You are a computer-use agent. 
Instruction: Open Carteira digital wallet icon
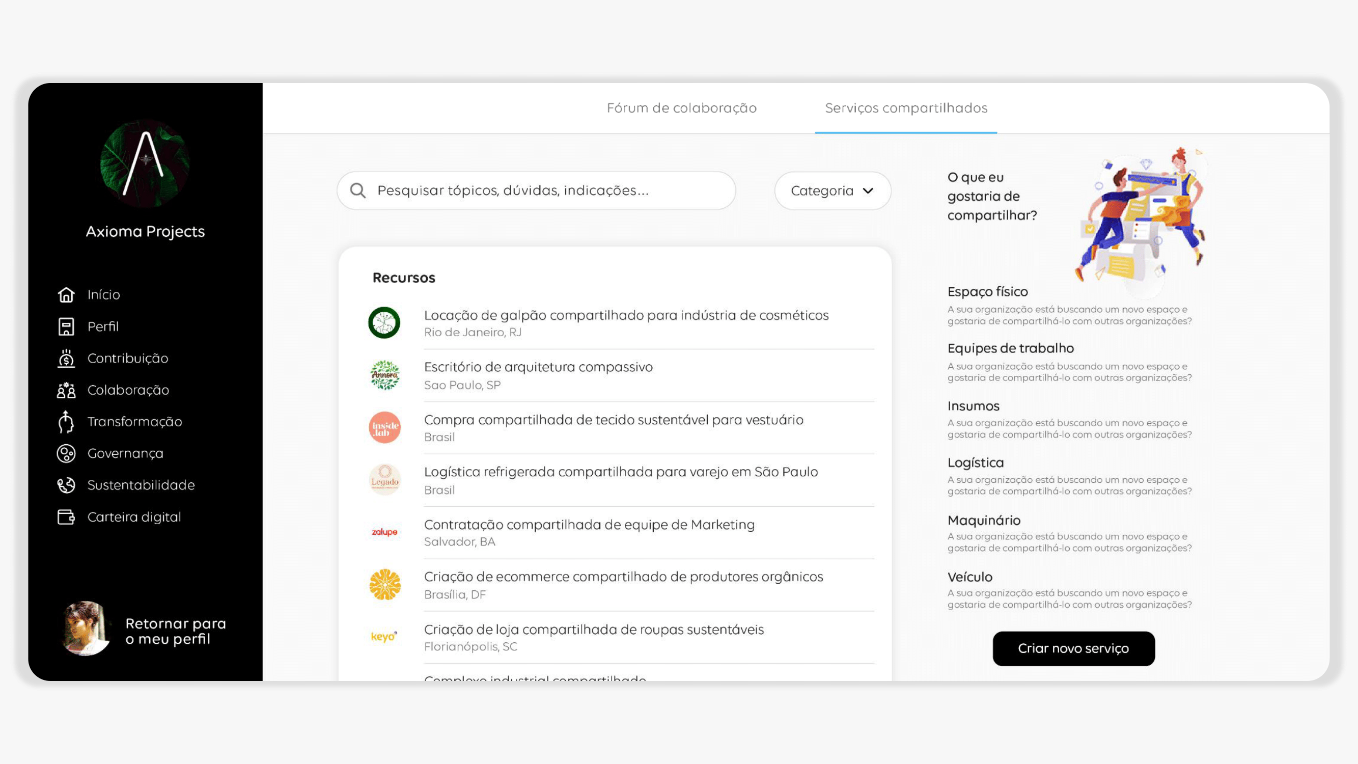(x=66, y=516)
